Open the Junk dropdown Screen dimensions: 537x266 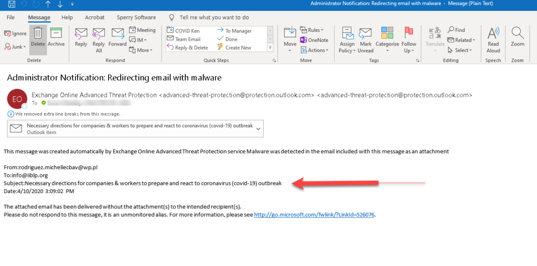pos(15,47)
